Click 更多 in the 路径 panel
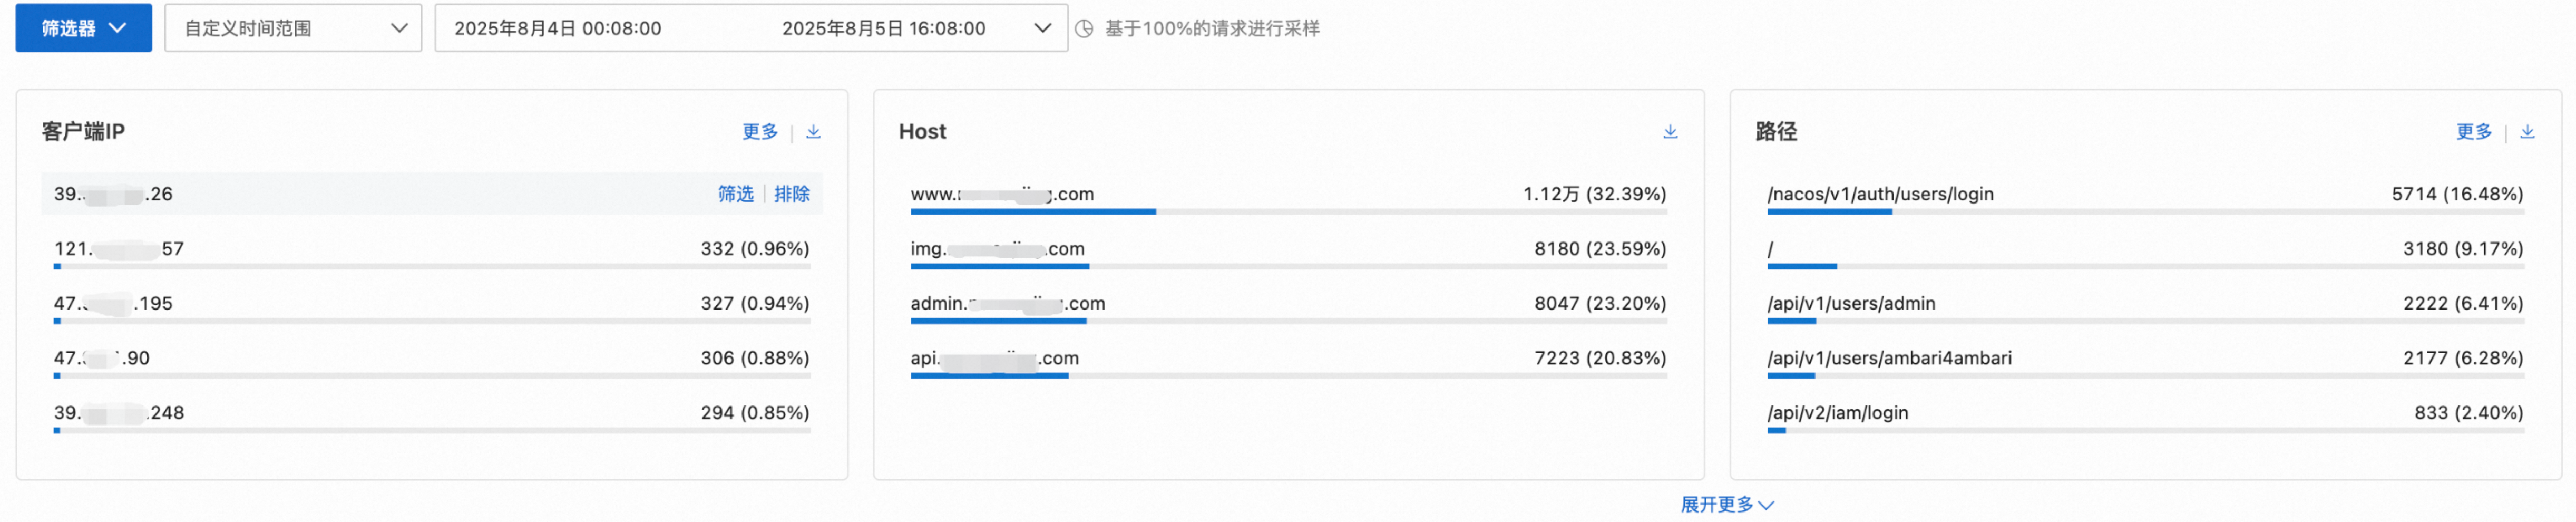 pyautogui.click(x=2474, y=132)
